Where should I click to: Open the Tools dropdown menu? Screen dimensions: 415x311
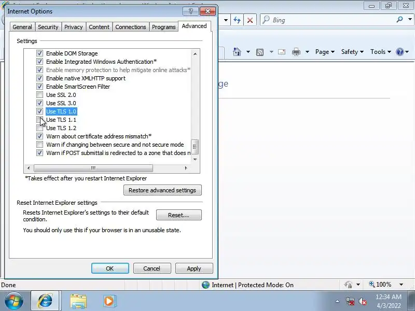point(381,52)
